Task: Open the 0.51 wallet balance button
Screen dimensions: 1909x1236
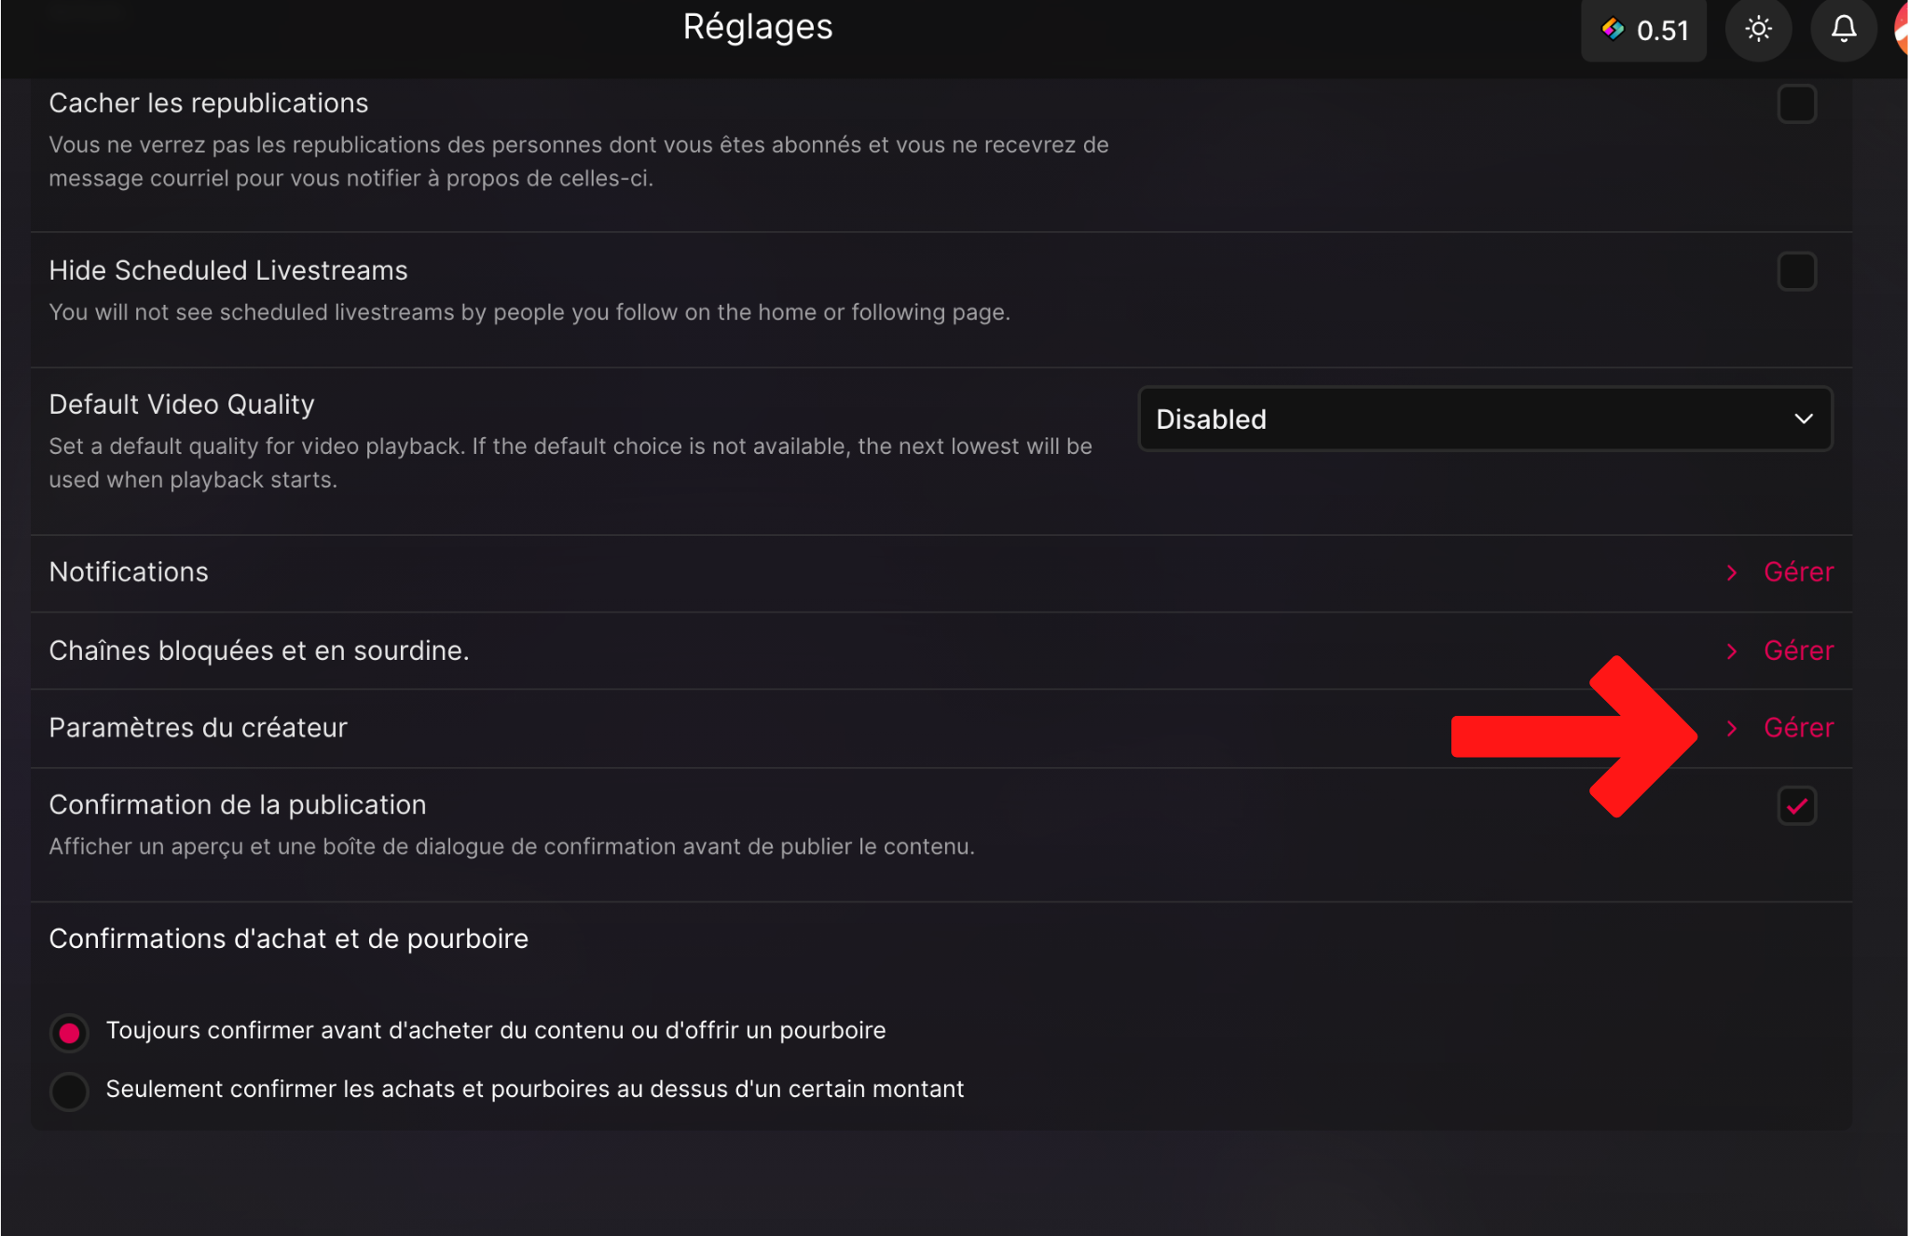Action: (x=1643, y=30)
